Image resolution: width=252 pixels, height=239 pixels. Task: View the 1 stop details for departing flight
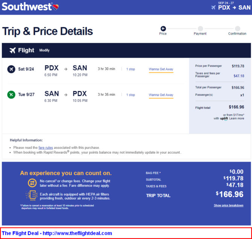[x=131, y=69]
